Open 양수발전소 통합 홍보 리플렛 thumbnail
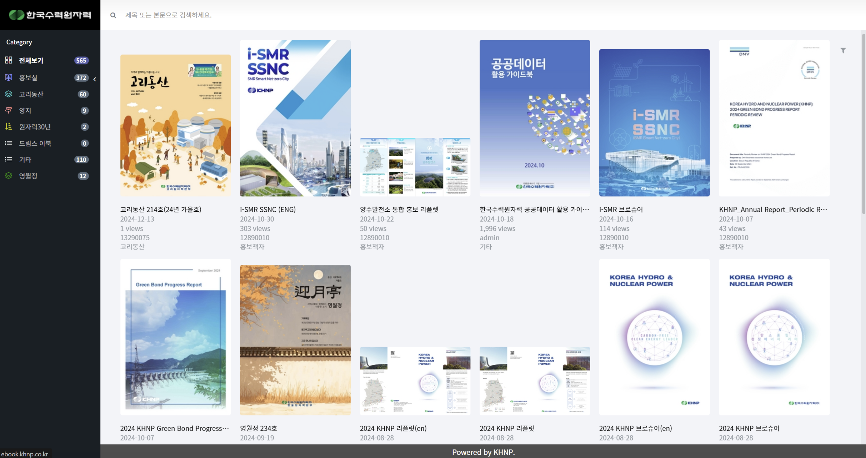 (415, 167)
